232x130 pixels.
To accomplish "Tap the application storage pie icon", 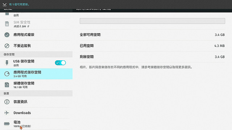I will [7, 74].
